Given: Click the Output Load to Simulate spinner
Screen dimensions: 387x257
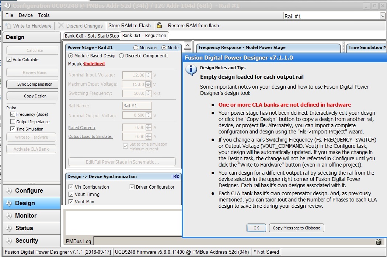Looking at the screenshot, I should (148, 136).
